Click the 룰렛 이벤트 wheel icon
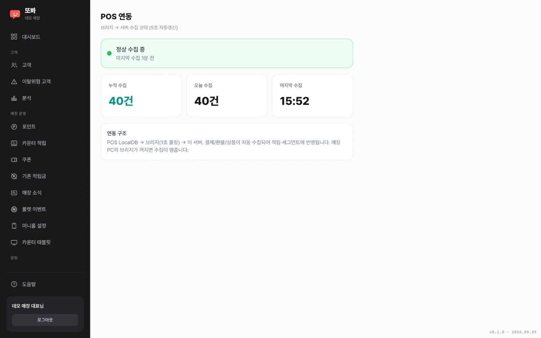 (14, 209)
